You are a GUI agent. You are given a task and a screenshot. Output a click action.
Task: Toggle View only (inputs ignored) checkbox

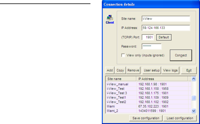tap(123, 55)
